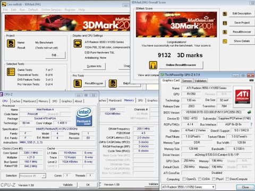Click the Online ResultBrowser arch icon

[x=153, y=65]
